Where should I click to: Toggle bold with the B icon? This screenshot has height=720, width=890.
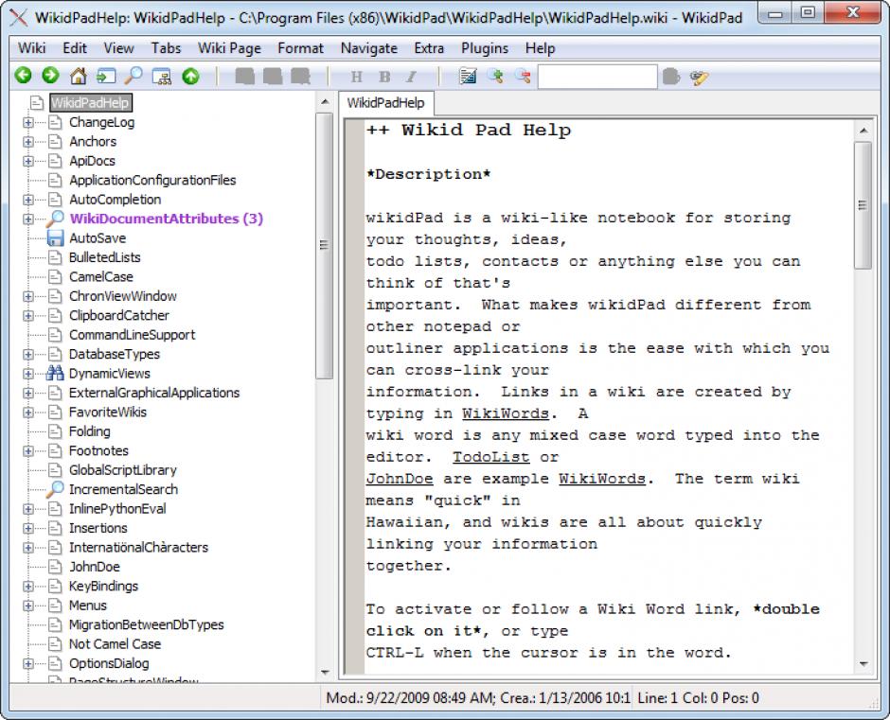coord(384,77)
